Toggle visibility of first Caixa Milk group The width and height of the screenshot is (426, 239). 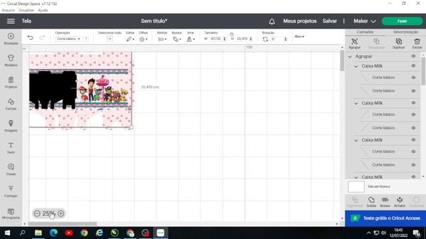[413, 66]
